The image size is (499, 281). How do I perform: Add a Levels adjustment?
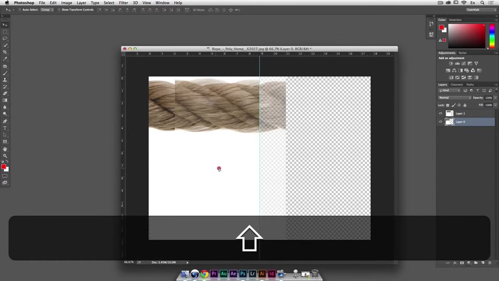[x=457, y=64]
